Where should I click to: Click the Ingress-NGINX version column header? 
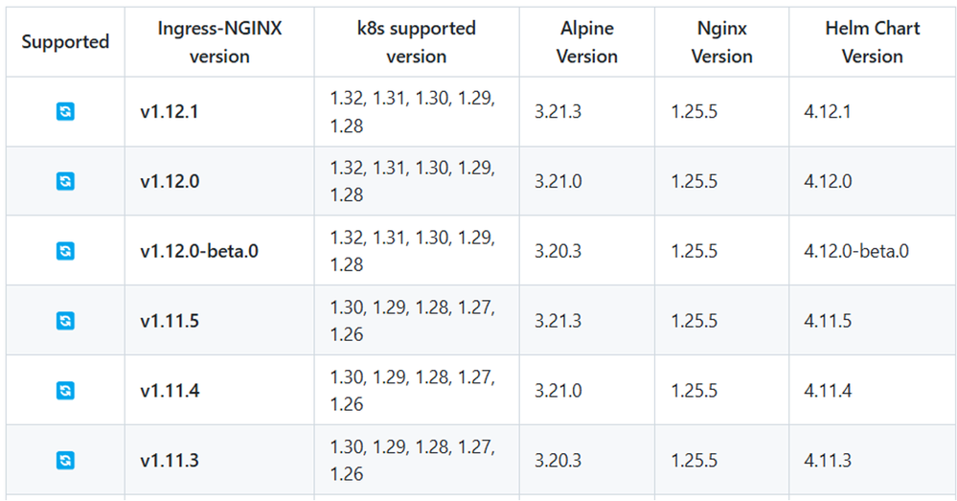(219, 42)
